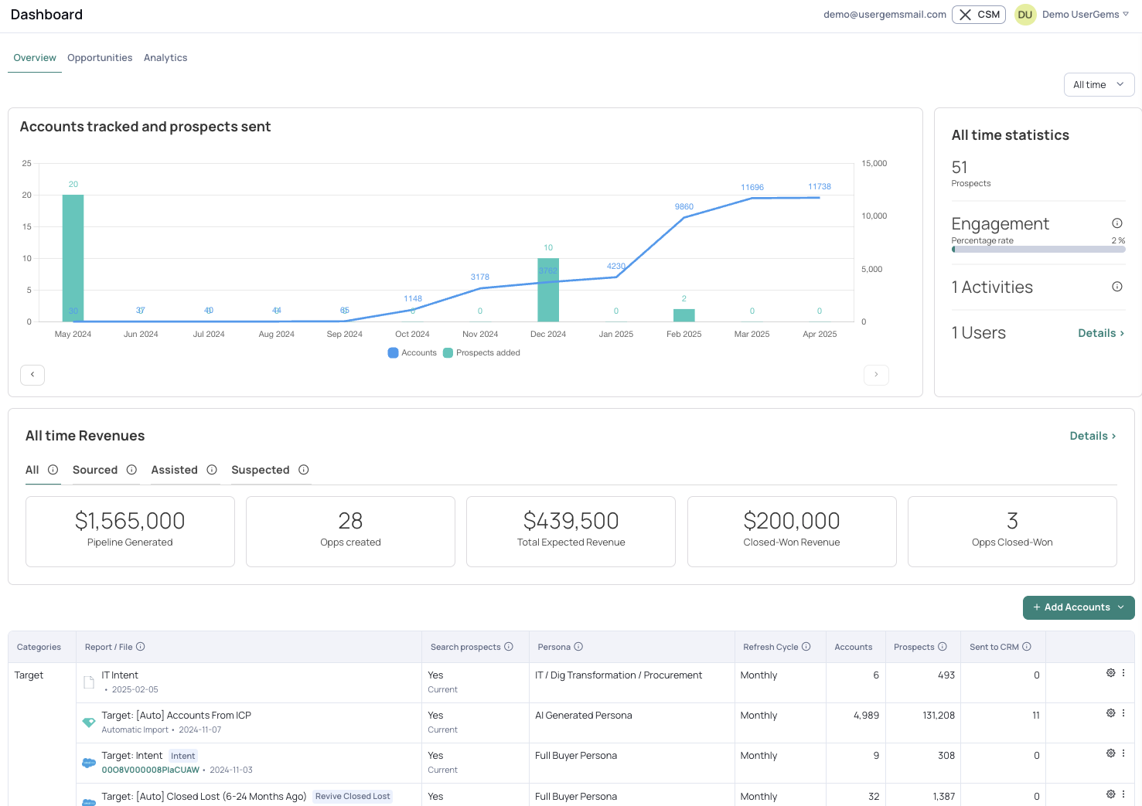This screenshot has height=806, width=1142.
Task: Select the Assisted revenues tab
Action: 175,470
